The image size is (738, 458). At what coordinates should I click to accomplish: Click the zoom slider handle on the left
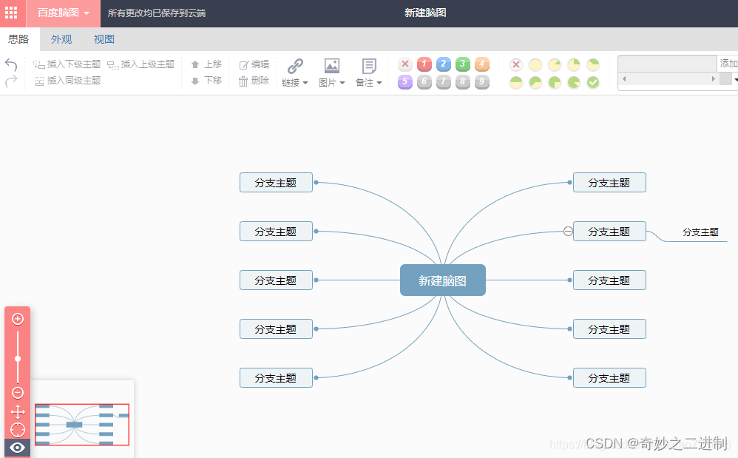pos(17,358)
